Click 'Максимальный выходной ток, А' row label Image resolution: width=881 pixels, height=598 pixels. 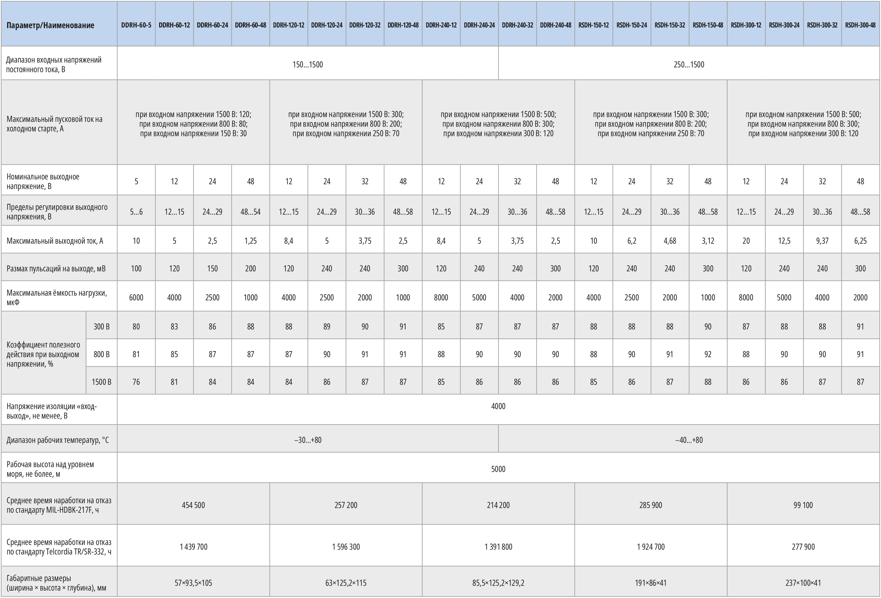click(x=59, y=239)
